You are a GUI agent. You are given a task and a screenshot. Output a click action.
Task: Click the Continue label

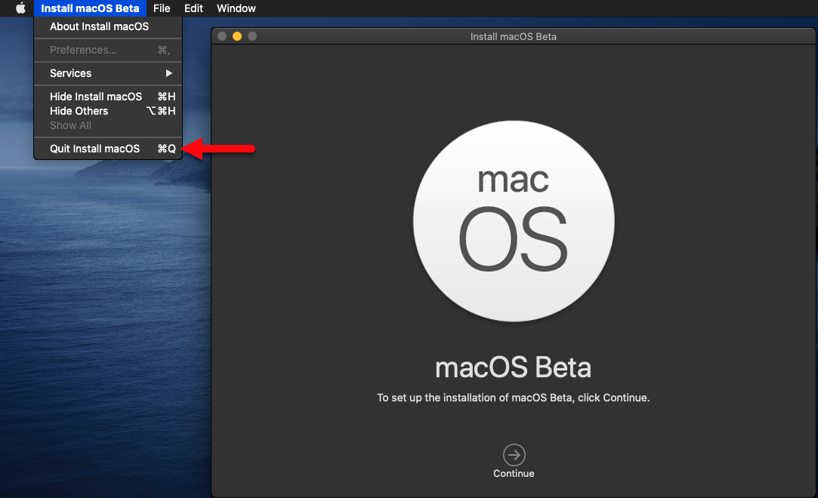click(x=514, y=474)
